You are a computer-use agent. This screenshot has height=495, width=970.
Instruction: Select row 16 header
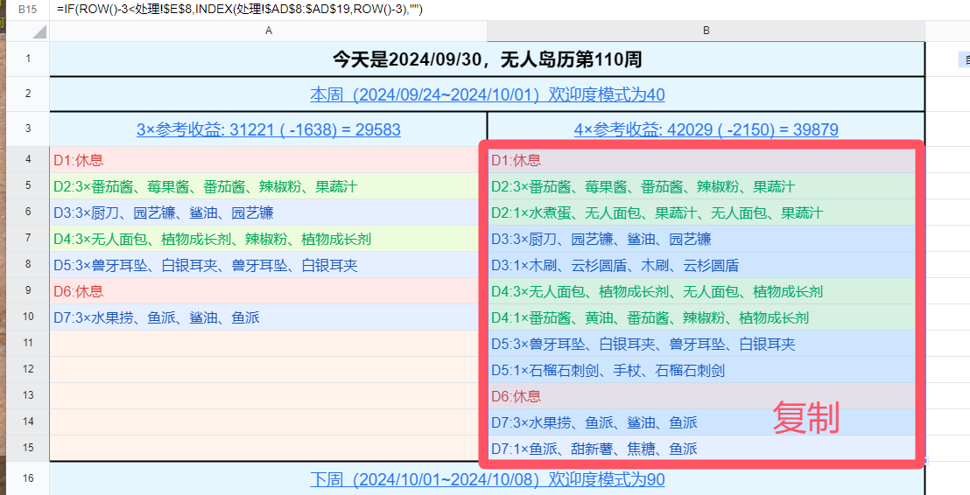pos(28,478)
